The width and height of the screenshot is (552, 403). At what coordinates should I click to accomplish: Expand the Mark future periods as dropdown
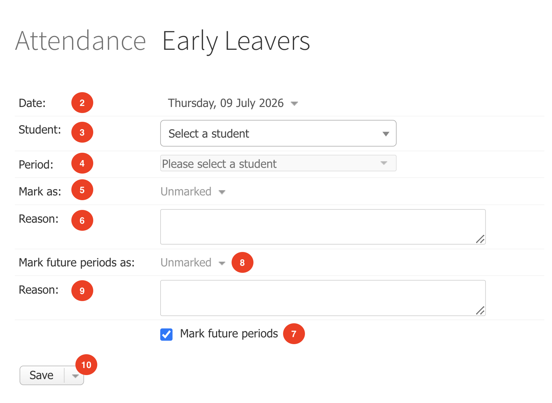tap(193, 262)
